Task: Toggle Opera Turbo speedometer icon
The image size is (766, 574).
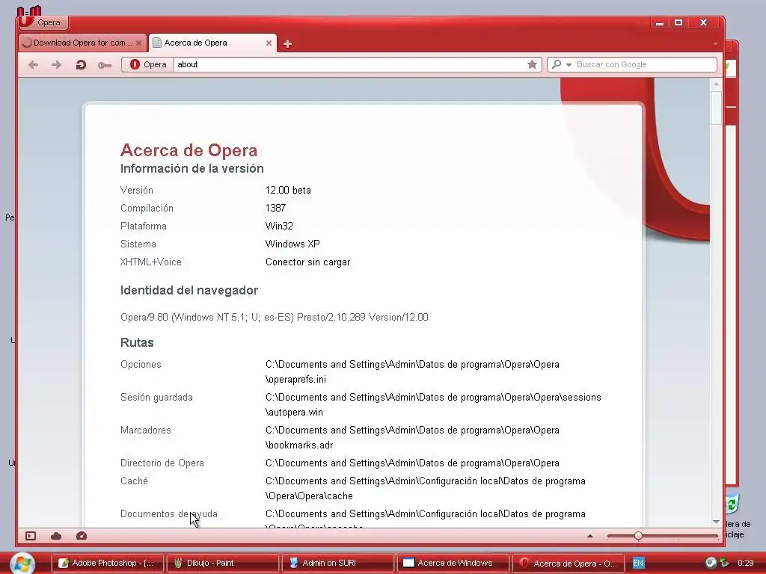Action: point(82,536)
